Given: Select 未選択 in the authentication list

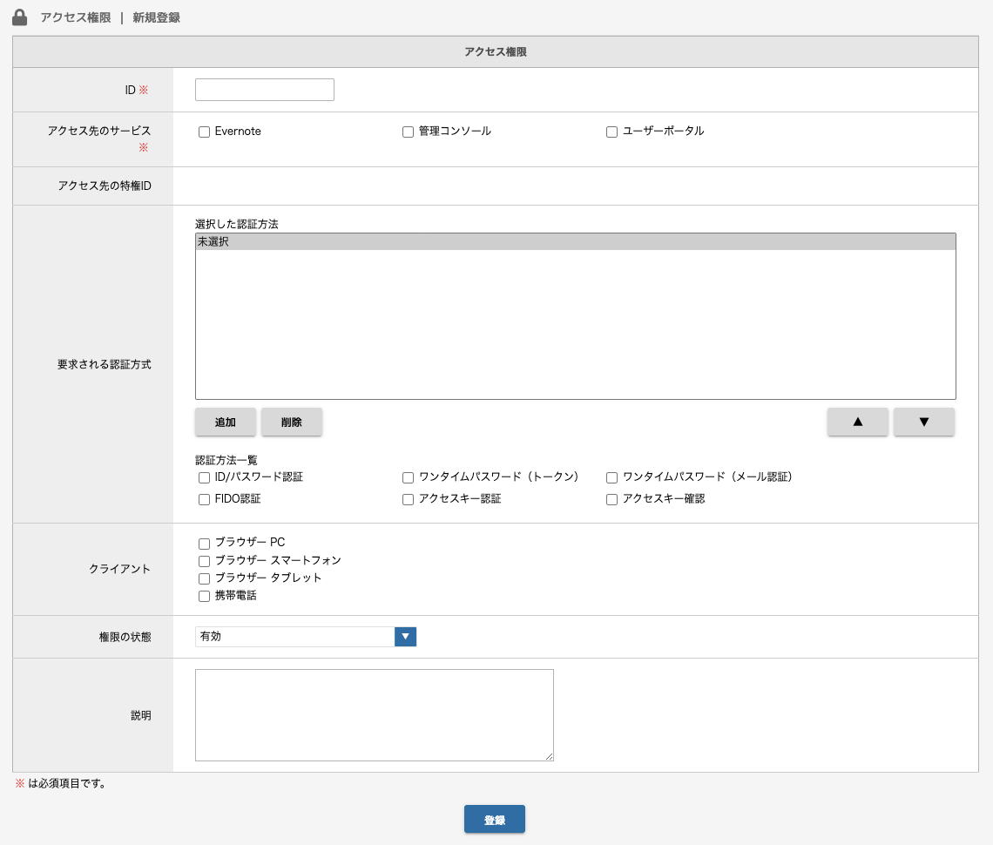Looking at the screenshot, I should (x=575, y=241).
